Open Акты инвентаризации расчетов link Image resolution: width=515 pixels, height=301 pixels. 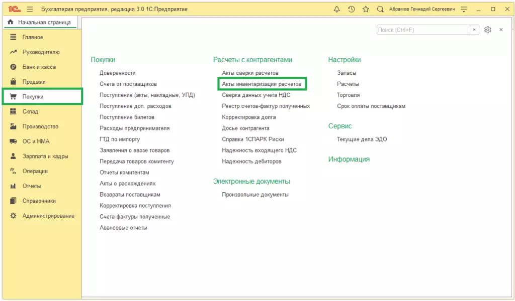point(262,84)
